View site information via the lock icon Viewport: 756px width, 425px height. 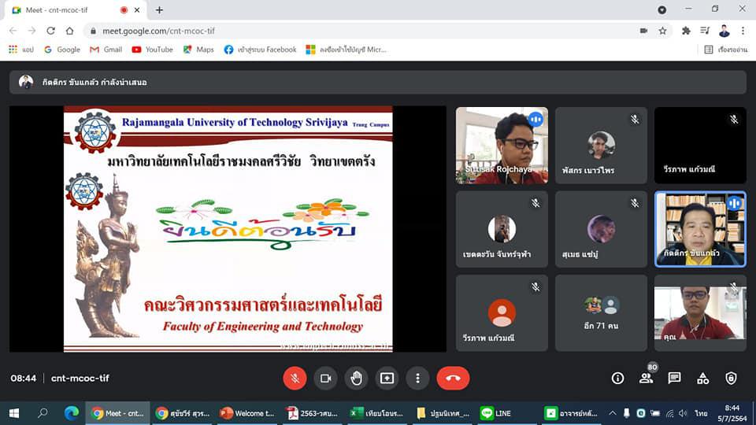(x=93, y=31)
